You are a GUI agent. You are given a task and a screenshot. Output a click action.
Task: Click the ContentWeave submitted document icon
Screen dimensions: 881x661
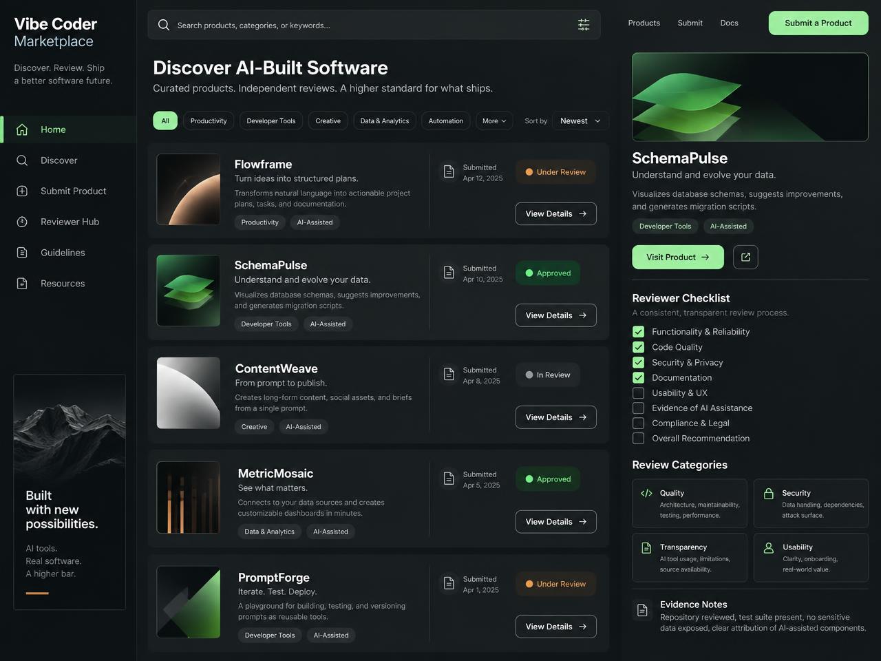[449, 374]
